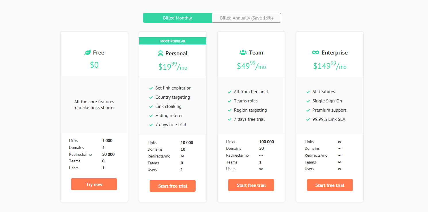Click the Links 100 000 value on Team
Image resolution: width=428 pixels, height=212 pixels.
pyautogui.click(x=266, y=141)
